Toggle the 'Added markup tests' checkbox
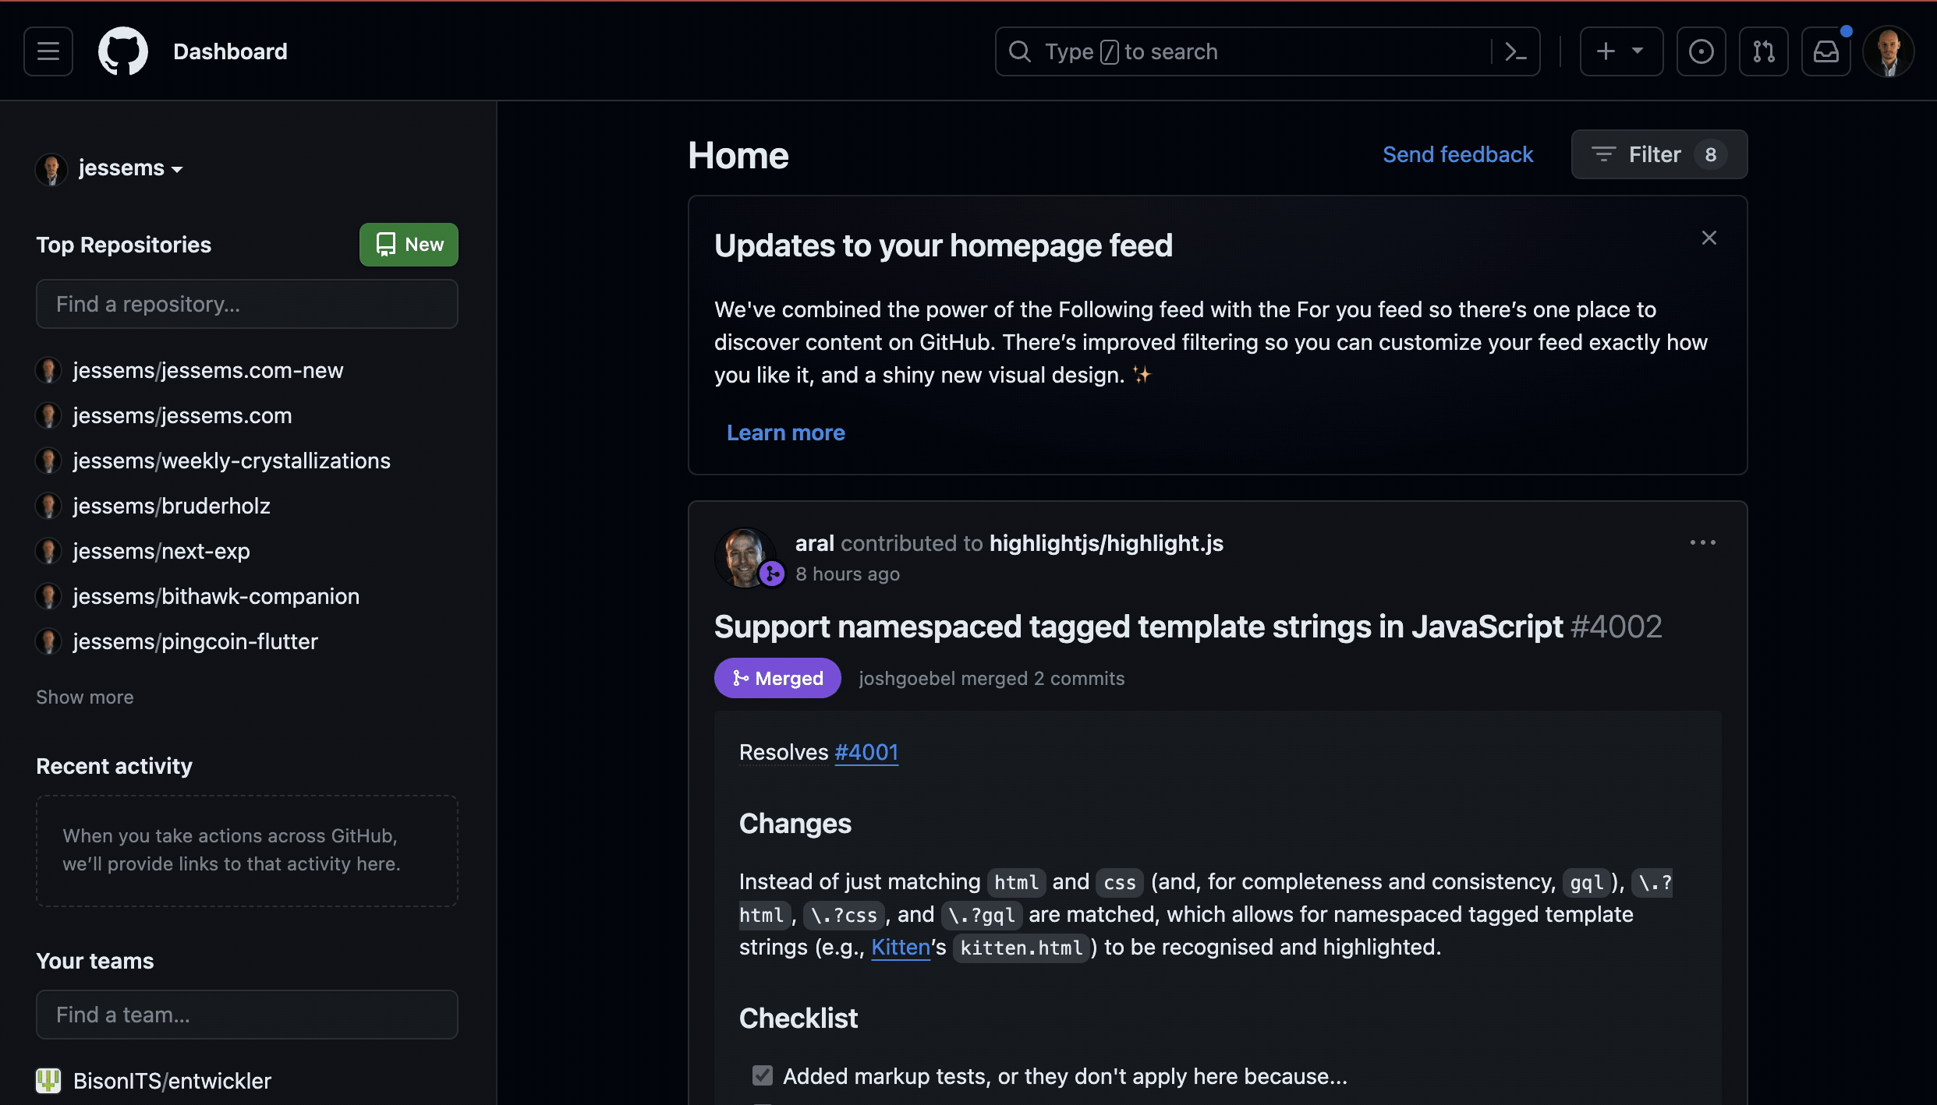This screenshot has height=1105, width=1937. (x=763, y=1076)
